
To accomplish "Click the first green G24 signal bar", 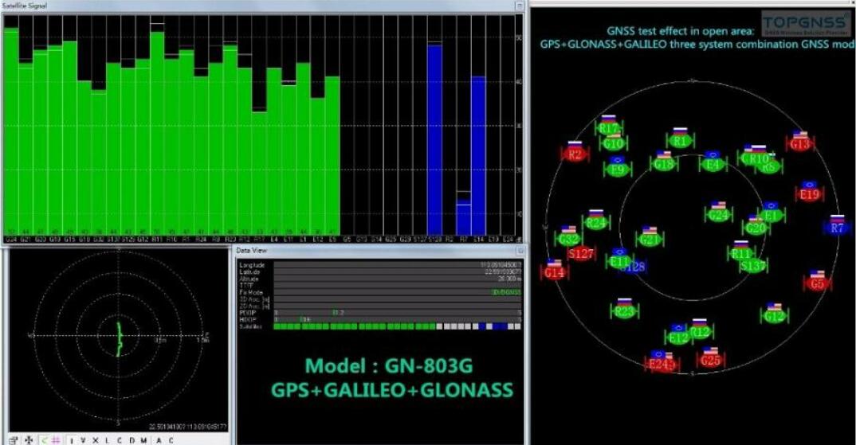I will pos(11,131).
